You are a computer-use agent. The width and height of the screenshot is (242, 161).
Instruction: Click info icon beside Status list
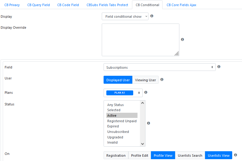148,123
